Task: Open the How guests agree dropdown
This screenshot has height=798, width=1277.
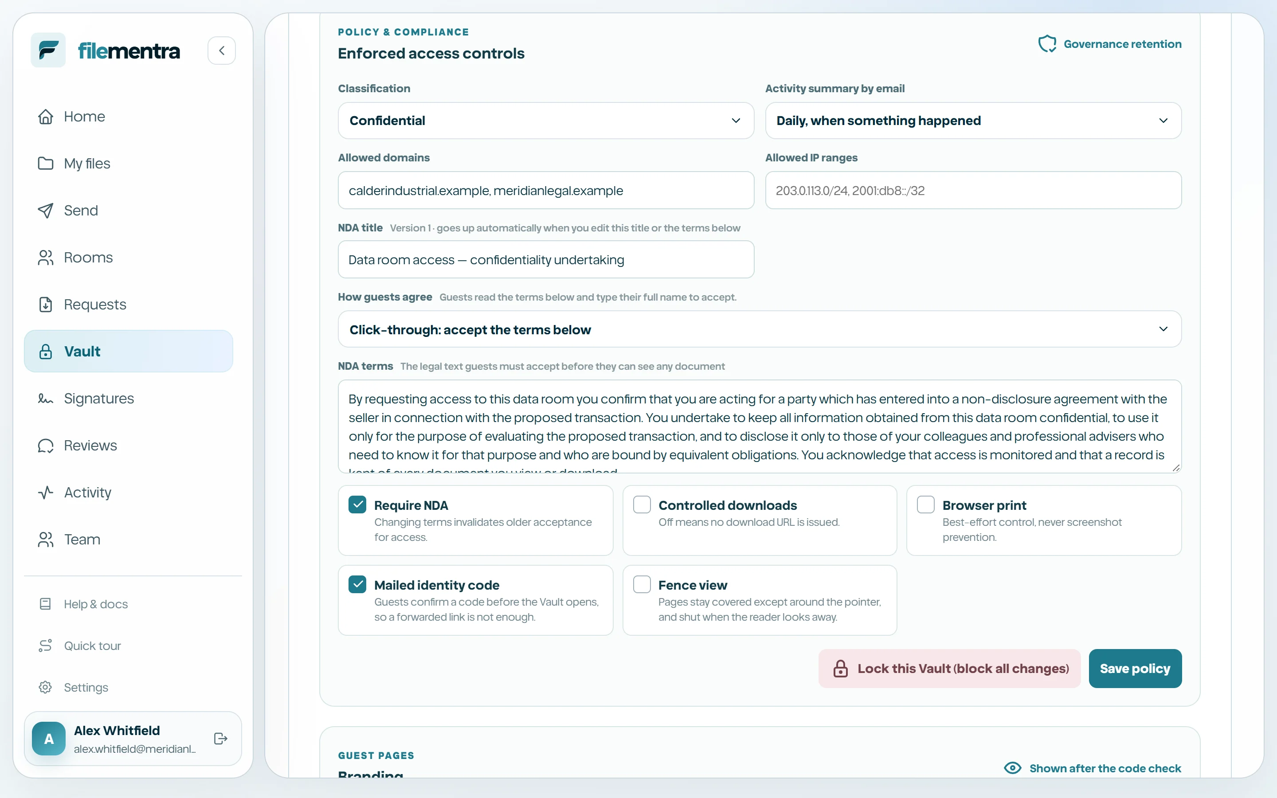Action: coord(760,329)
